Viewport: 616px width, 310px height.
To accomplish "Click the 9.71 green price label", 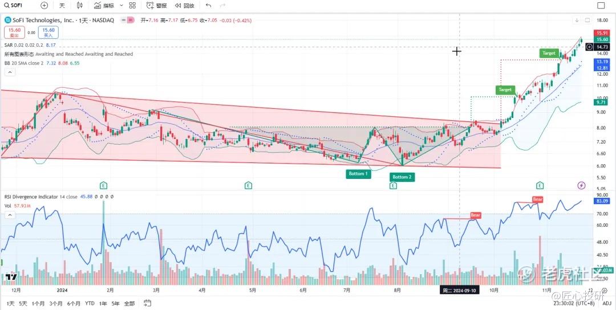I will tap(602, 102).
